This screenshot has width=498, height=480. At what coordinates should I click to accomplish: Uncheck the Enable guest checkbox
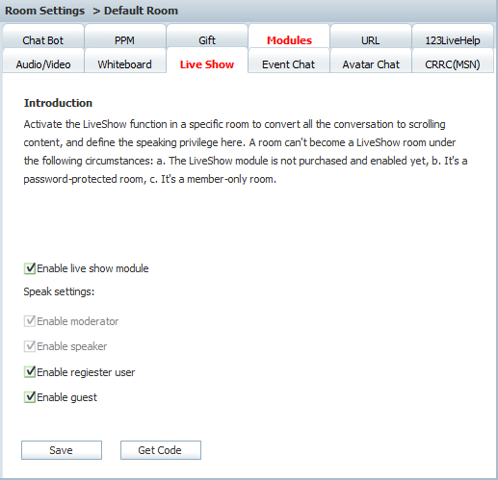coord(30,397)
